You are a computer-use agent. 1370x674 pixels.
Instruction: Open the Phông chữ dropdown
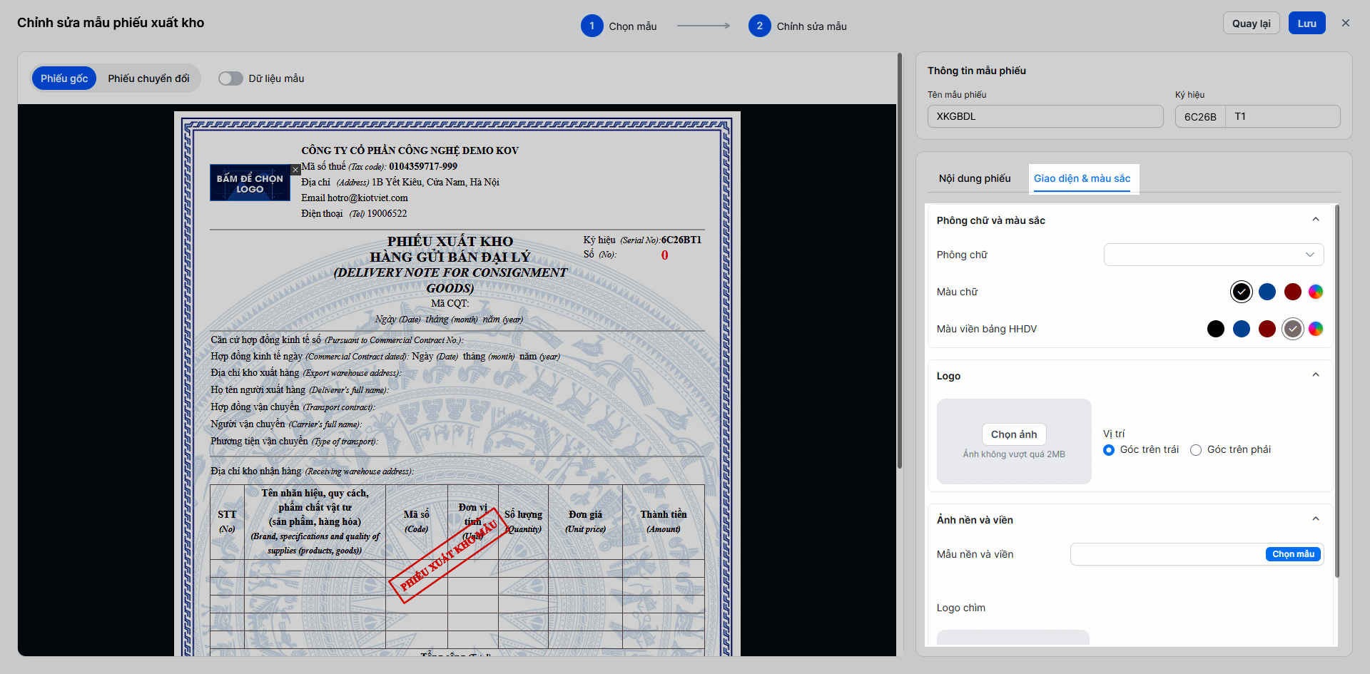pyautogui.click(x=1214, y=255)
